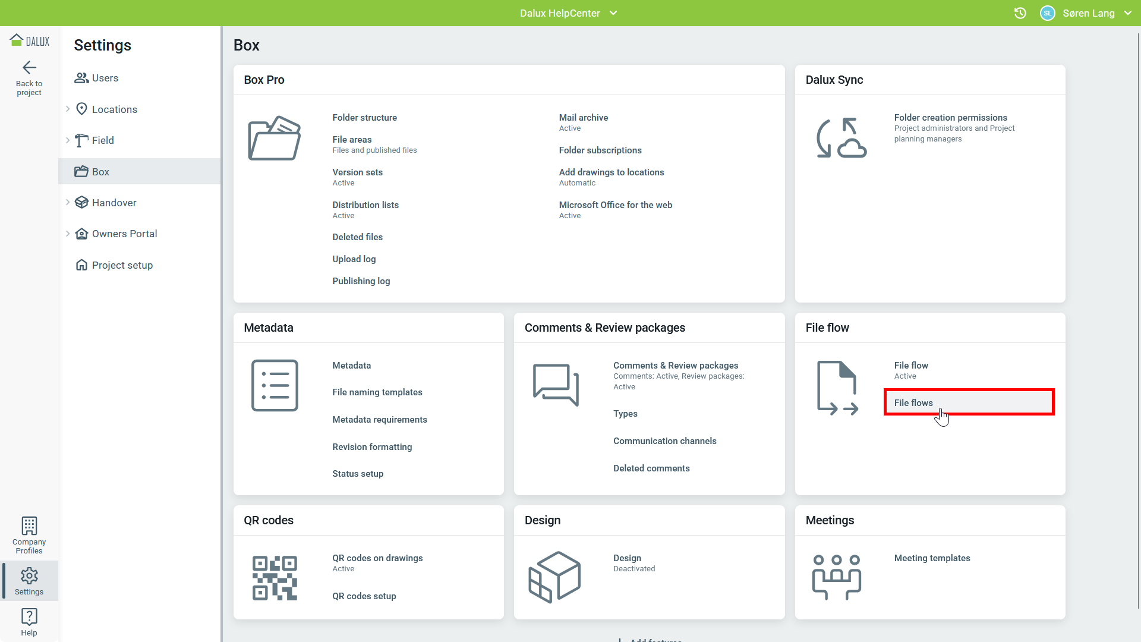The height and width of the screenshot is (642, 1141).
Task: Click the QR code icon
Action: (275, 578)
